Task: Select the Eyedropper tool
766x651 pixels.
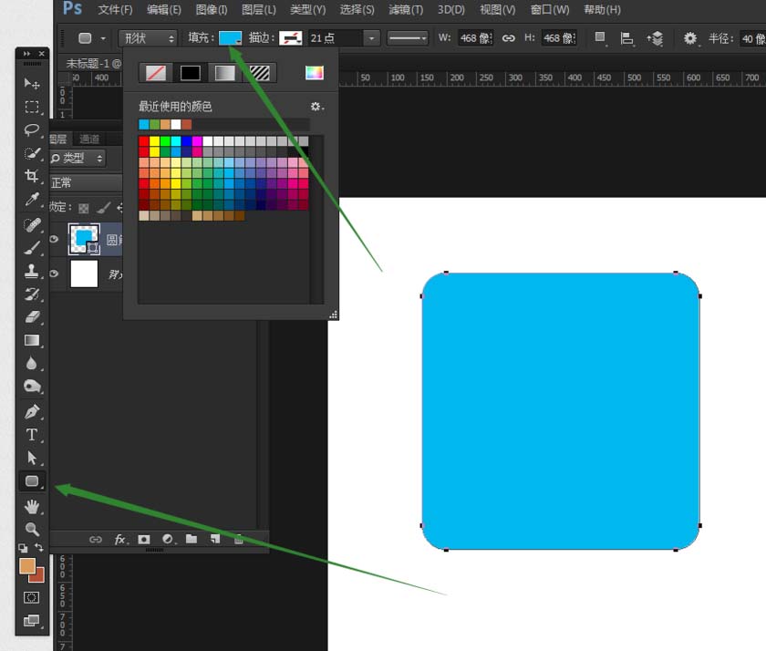Action: 32,200
